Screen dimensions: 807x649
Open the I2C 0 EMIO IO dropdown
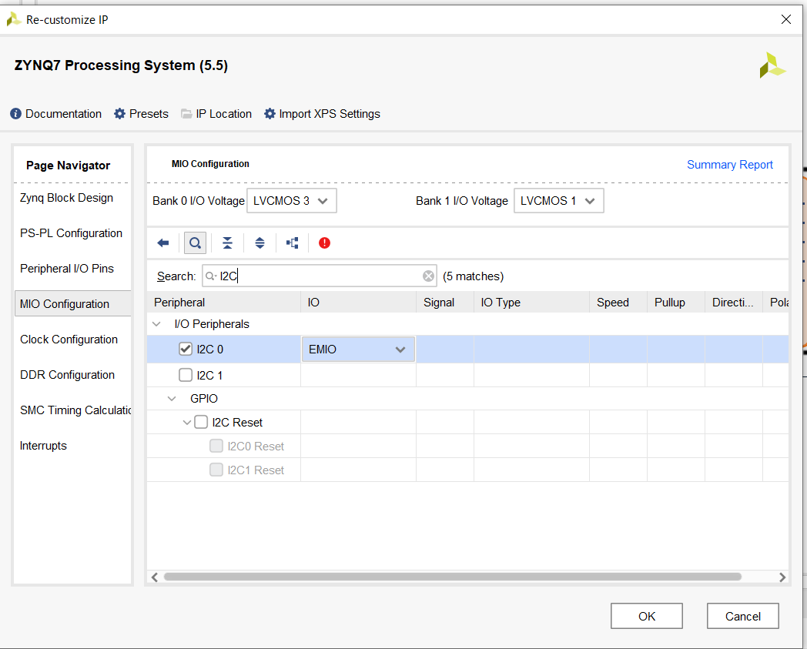click(x=358, y=350)
